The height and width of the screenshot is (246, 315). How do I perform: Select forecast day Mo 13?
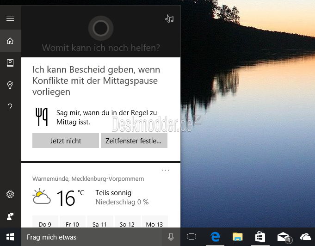[x=154, y=222]
